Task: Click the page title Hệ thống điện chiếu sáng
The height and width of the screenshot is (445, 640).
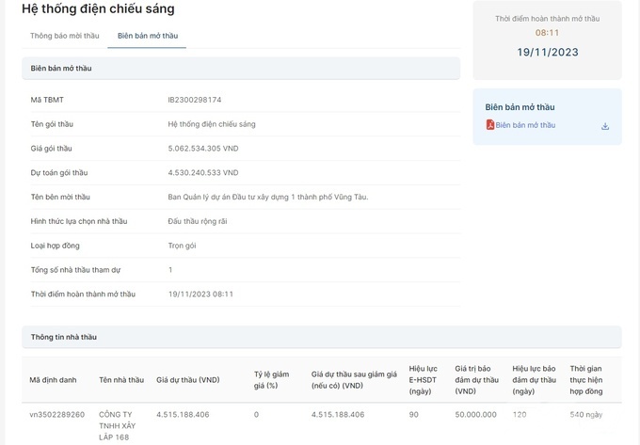Action: point(98,8)
